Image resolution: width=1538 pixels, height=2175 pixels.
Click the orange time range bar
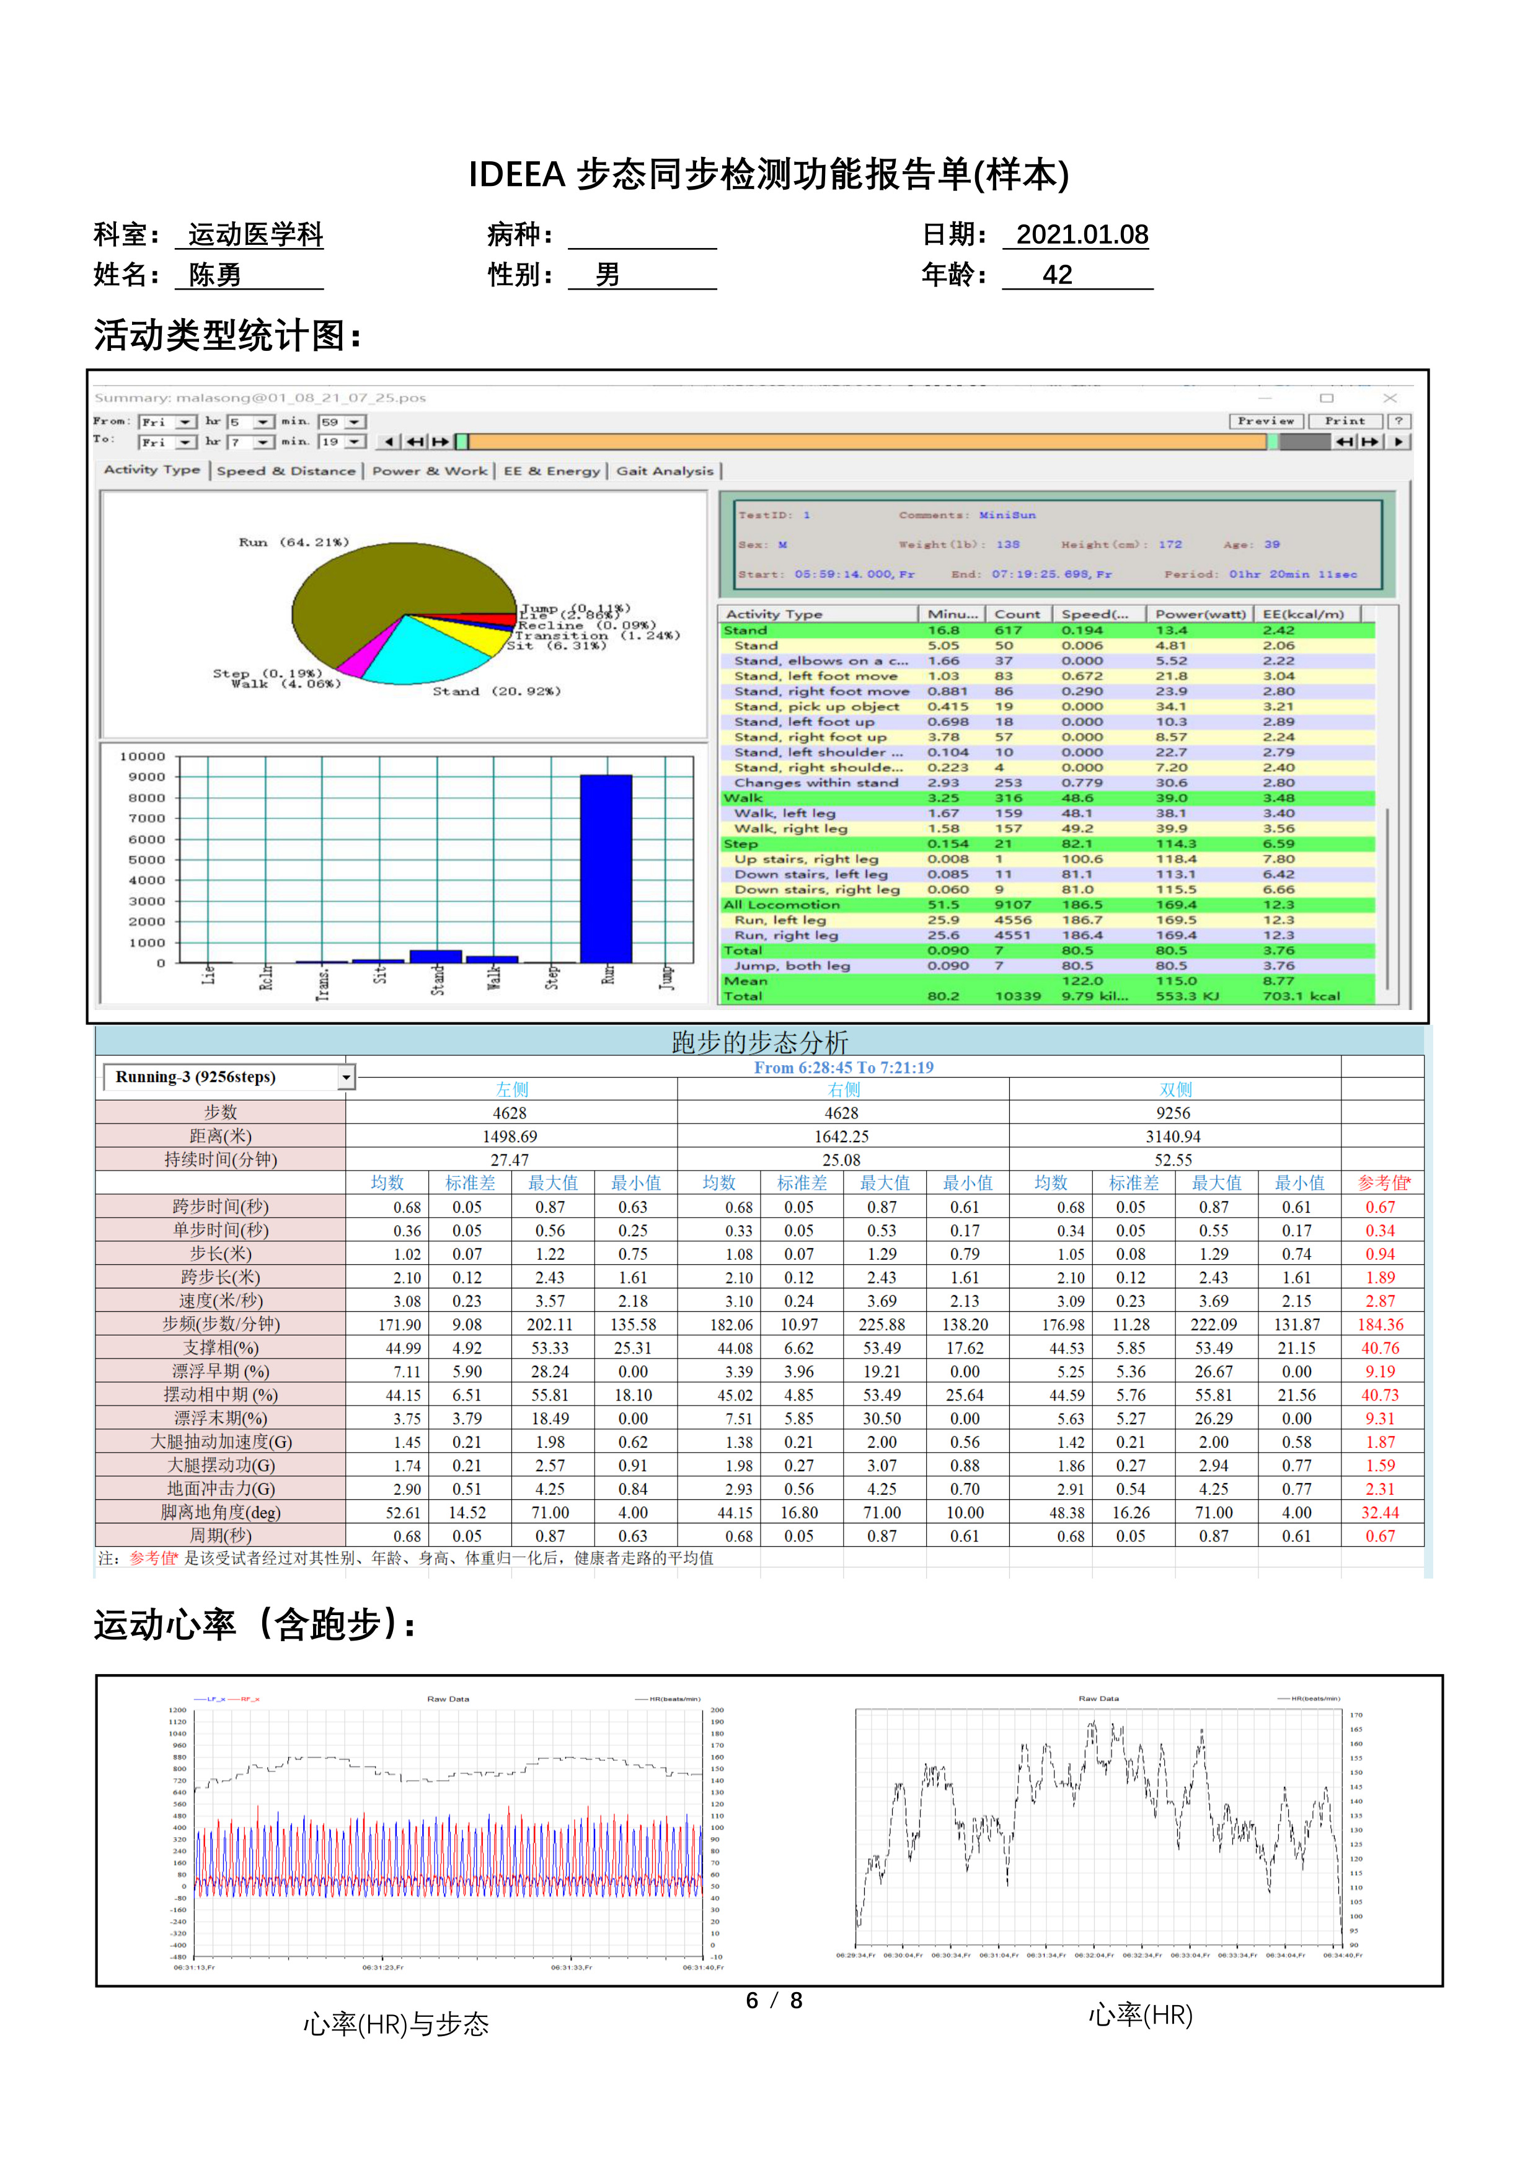(867, 441)
